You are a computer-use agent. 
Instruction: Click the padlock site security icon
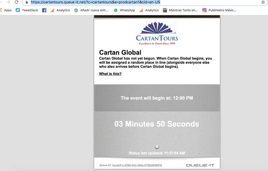pos(27,2)
